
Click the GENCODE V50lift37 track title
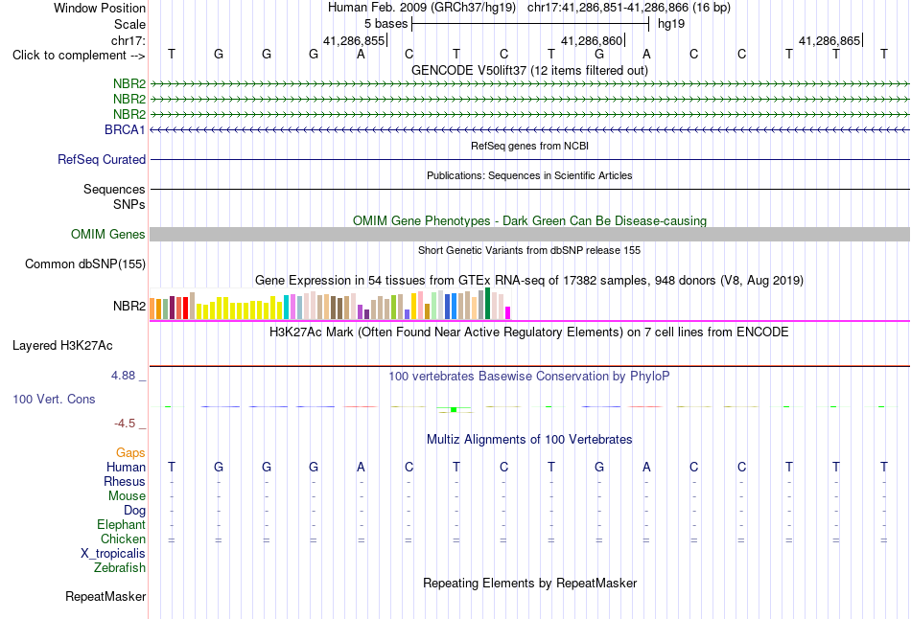click(x=529, y=70)
